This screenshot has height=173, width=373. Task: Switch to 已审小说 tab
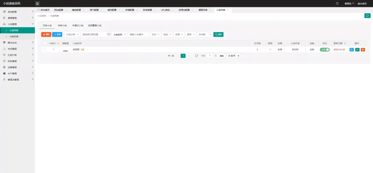[x=47, y=25]
